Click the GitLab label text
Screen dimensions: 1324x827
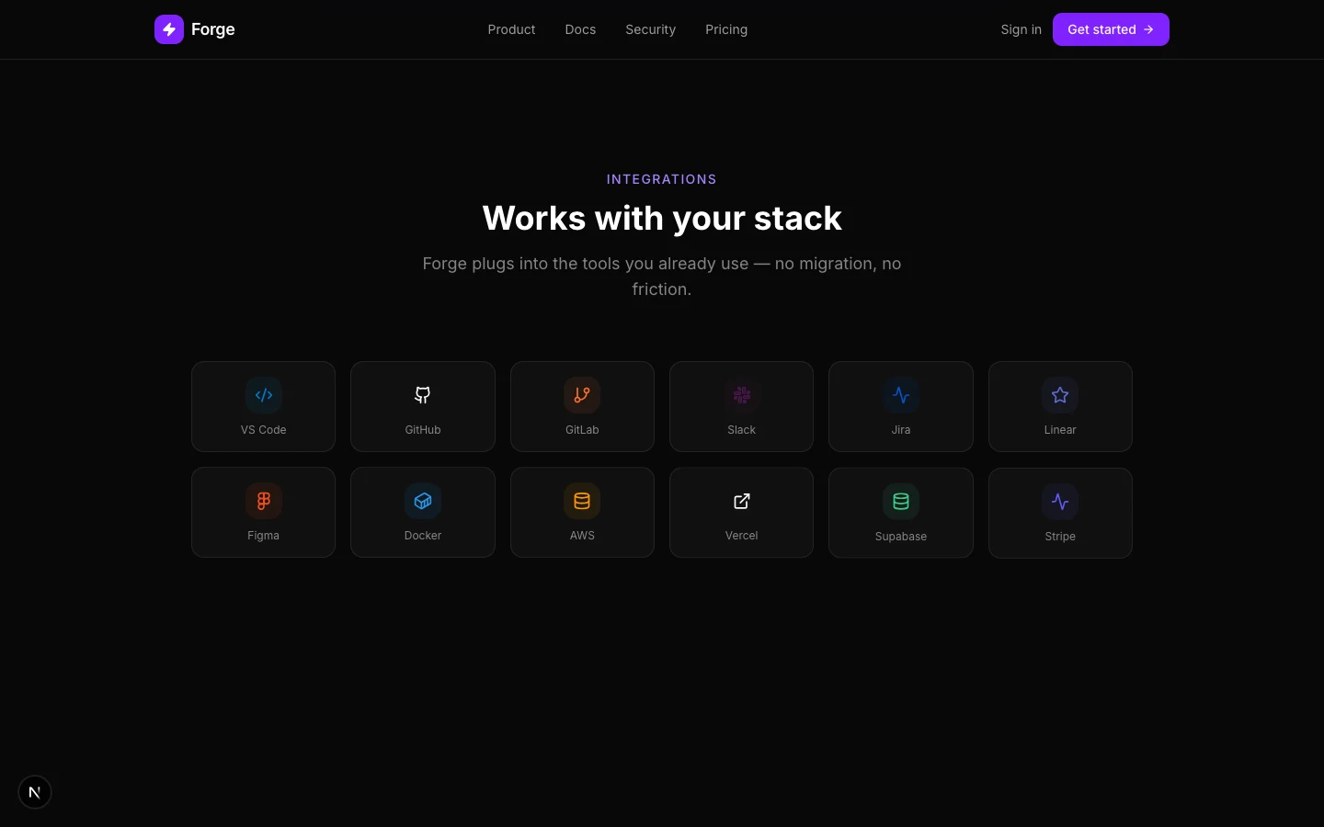(582, 430)
